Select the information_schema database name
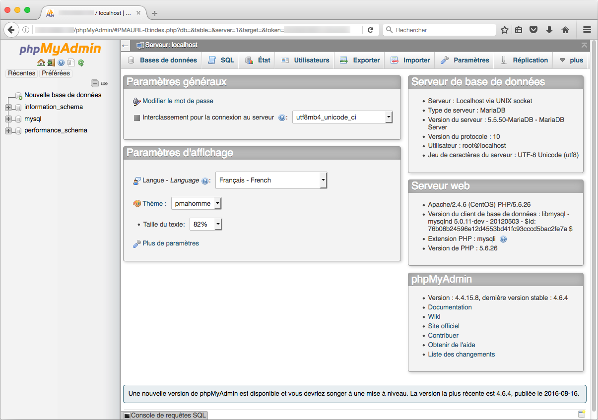This screenshot has width=598, height=420. (54, 107)
